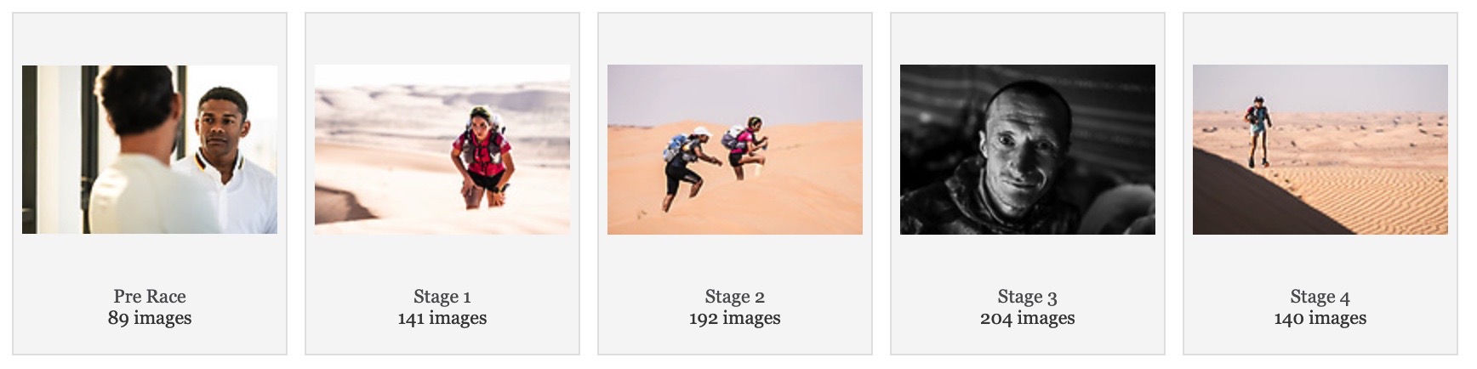Select the 141 images count label
This screenshot has height=369, width=1477.
tap(442, 318)
